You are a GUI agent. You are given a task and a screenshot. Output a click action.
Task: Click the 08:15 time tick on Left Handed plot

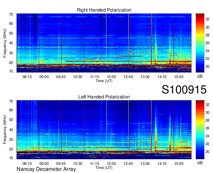[27, 164]
